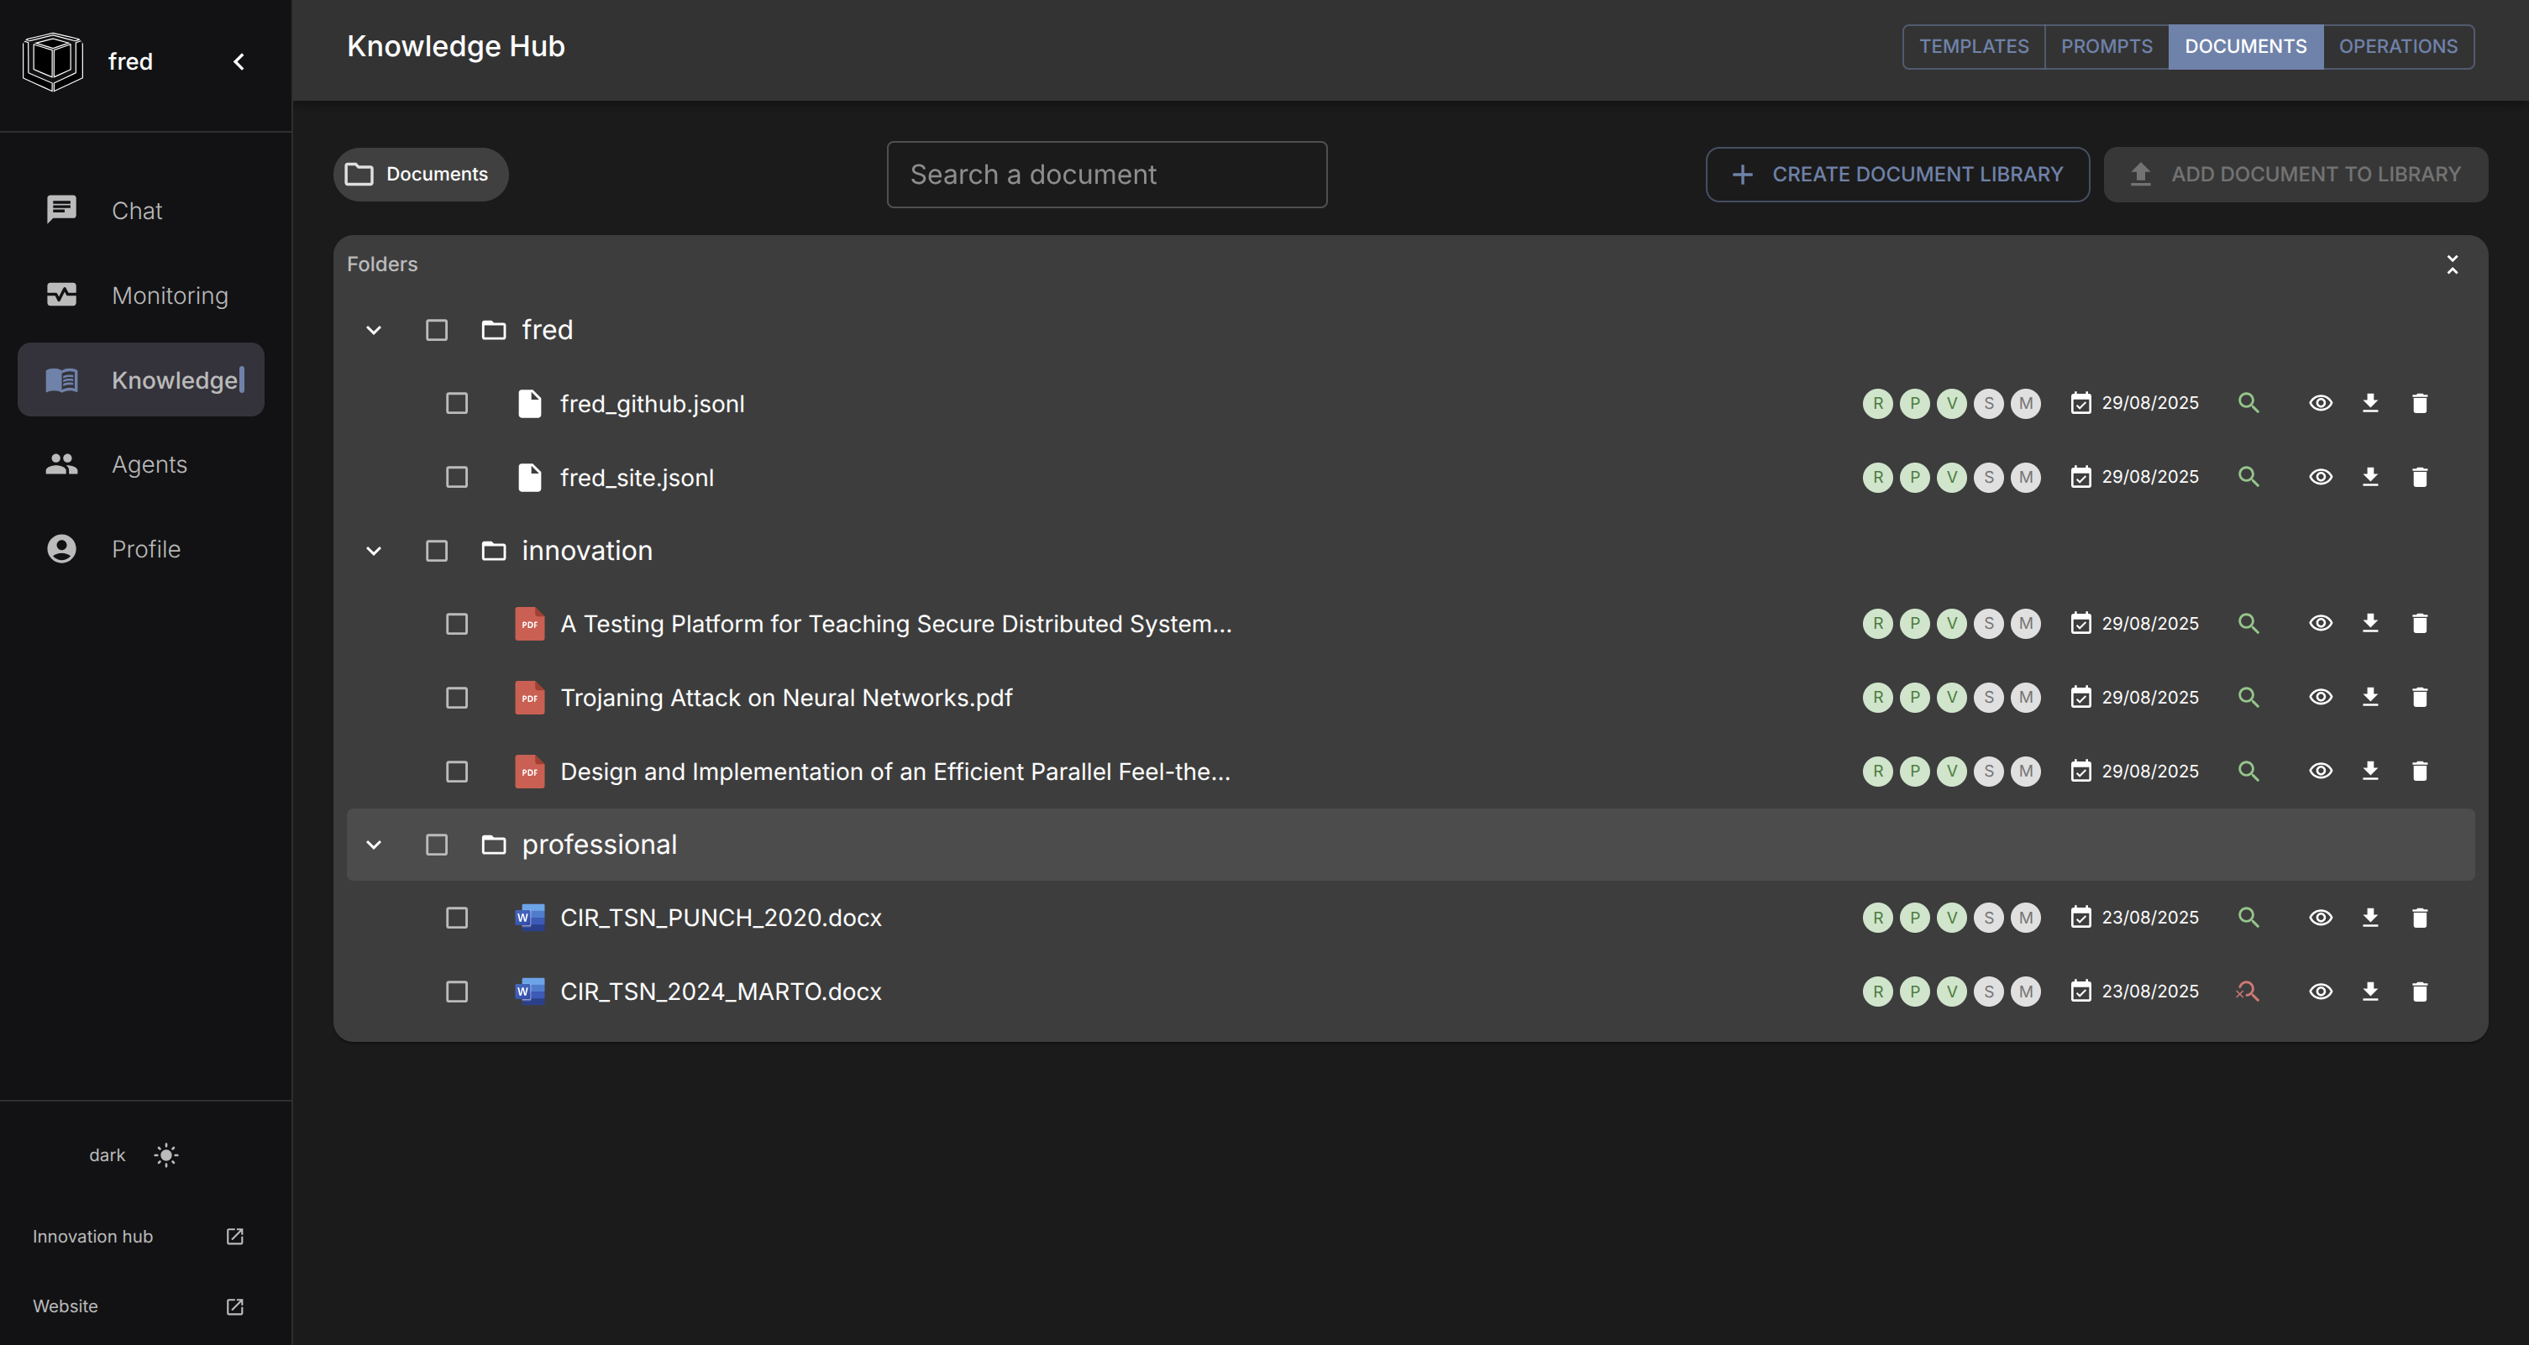Collapse the sidebar with the left chevron

239,62
